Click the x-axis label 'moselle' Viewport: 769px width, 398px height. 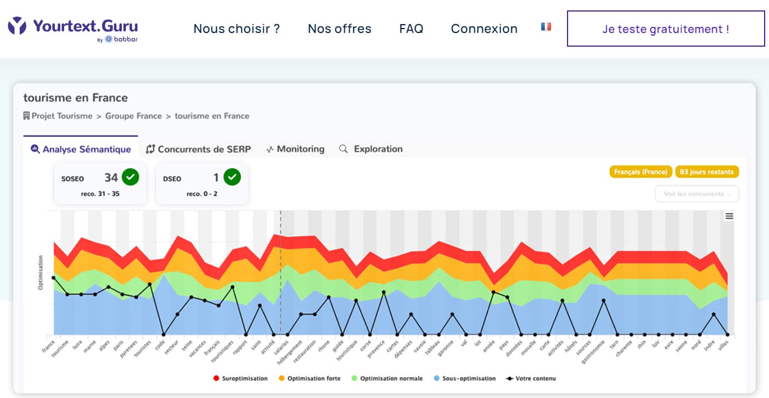coord(529,348)
